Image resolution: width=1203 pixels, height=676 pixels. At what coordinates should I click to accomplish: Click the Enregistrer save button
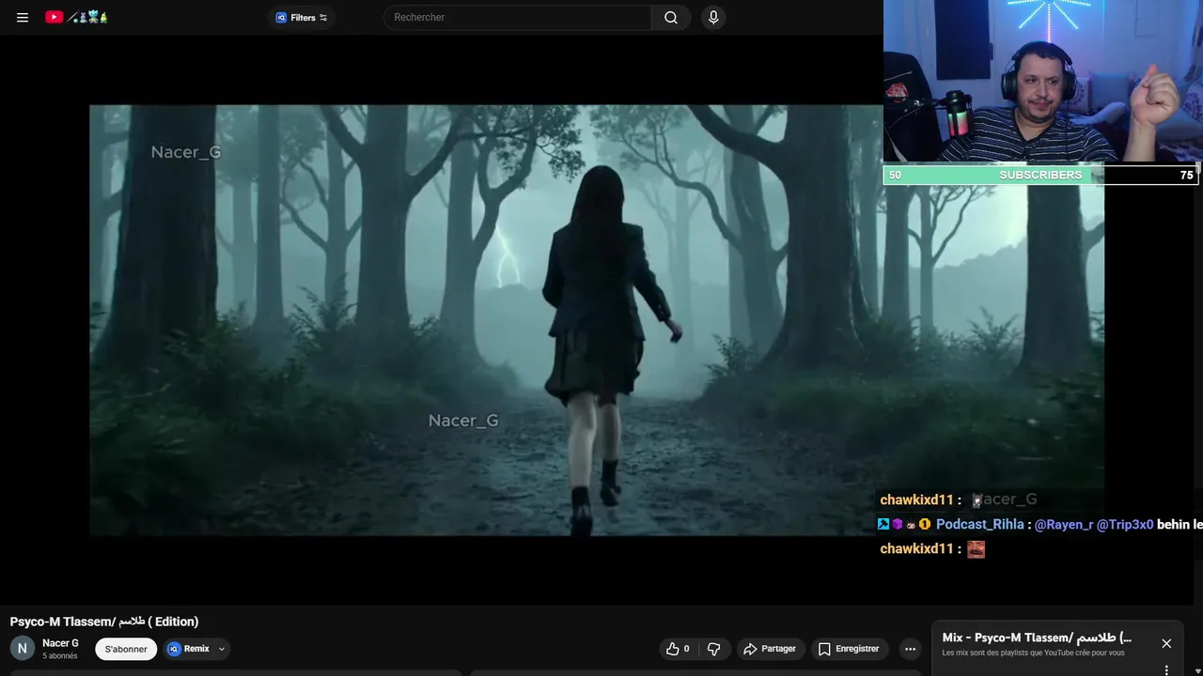click(x=849, y=649)
